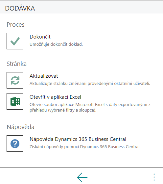
Task: Click the DODÁVKA page title
Action: coord(20,8)
